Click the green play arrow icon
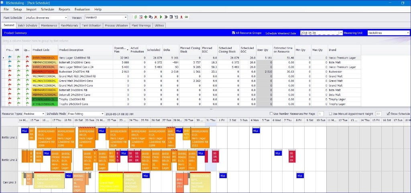411x193 pixels. point(161,17)
